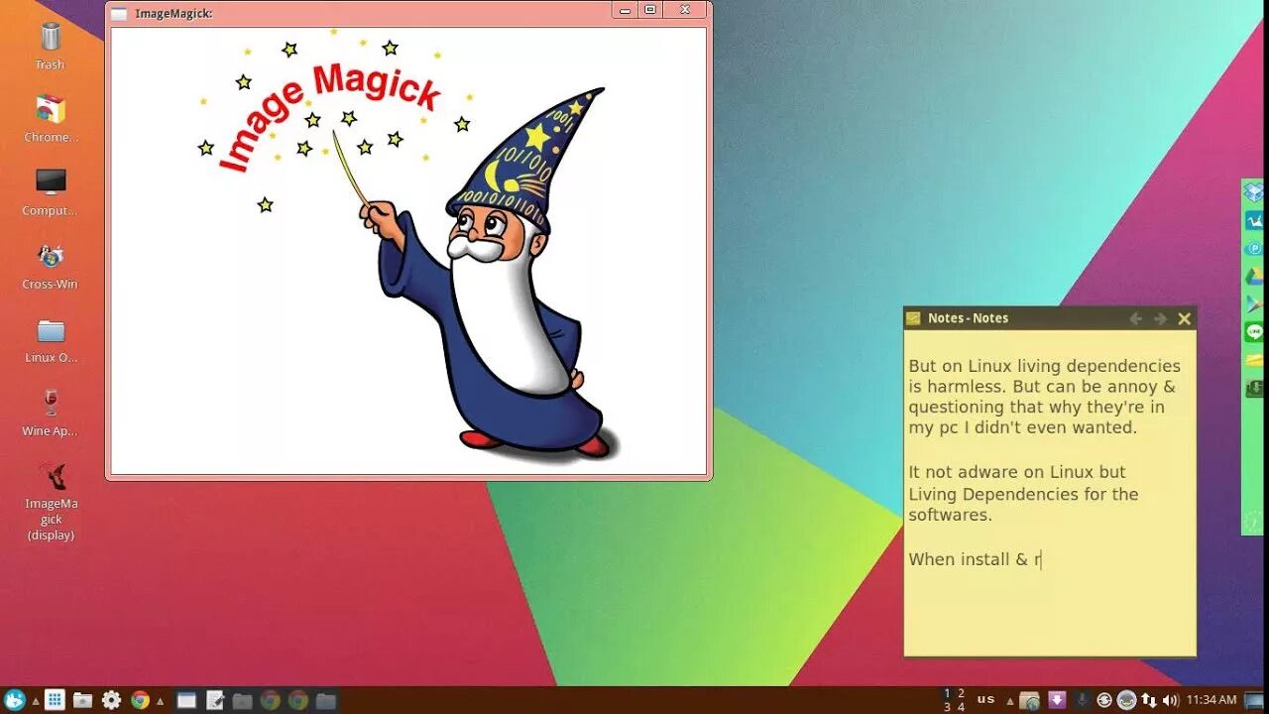This screenshot has width=1269, height=714.
Task: Switch to ImageMagick window taskbar entry
Action: 186,700
